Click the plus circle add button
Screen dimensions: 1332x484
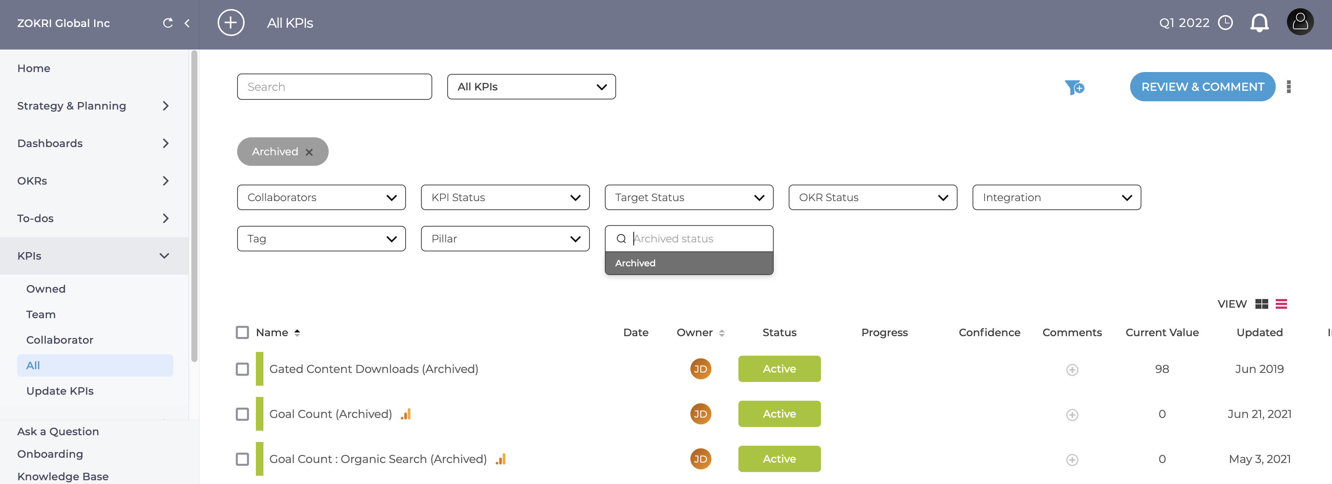tap(231, 23)
